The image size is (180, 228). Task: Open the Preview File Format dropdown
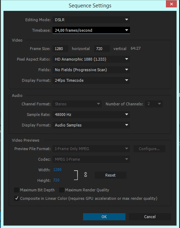pyautogui.click(x=91, y=149)
